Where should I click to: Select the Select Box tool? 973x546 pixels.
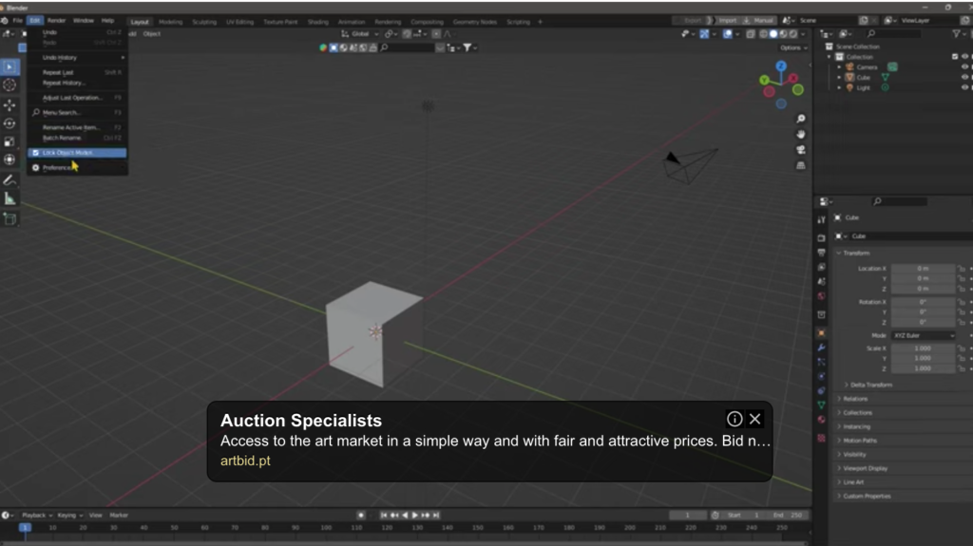pyautogui.click(x=10, y=67)
